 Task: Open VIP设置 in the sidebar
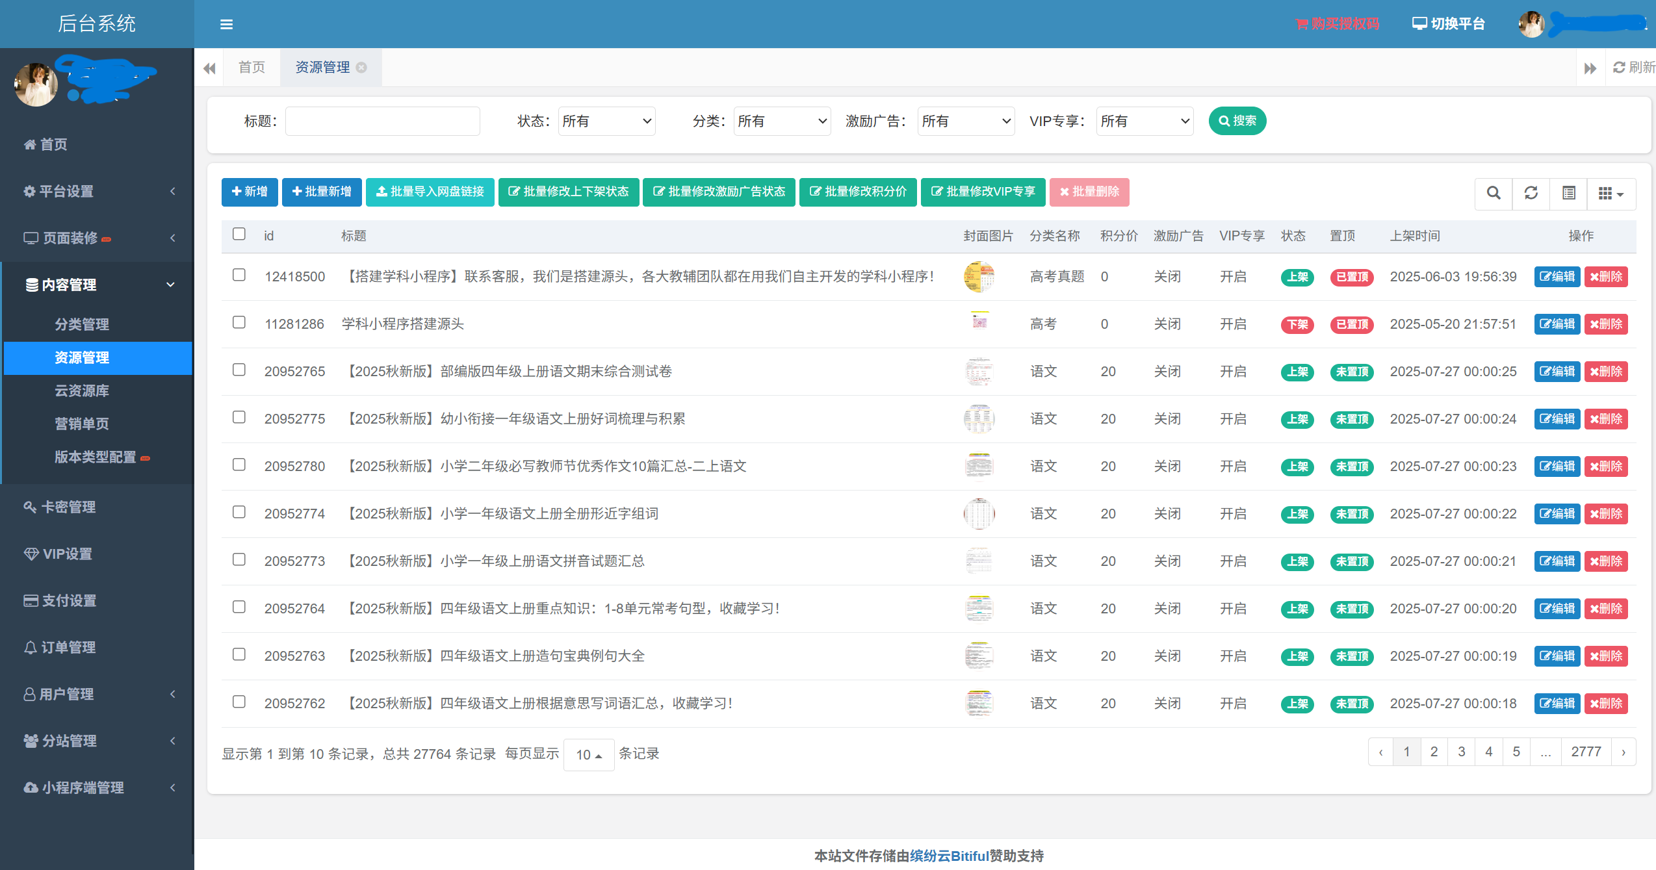pyautogui.click(x=67, y=554)
